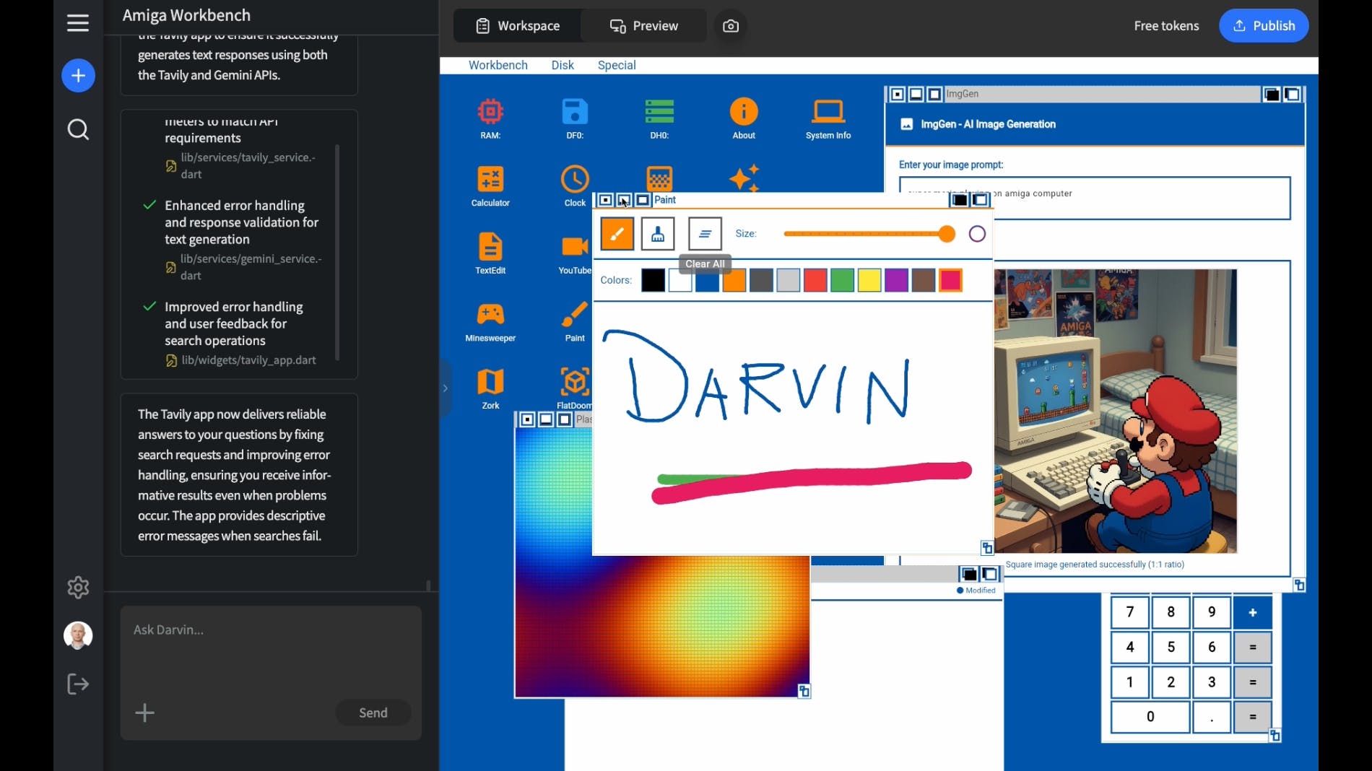This screenshot has height=771, width=1372.
Task: Launch the Zork map icon
Action: coord(490,388)
